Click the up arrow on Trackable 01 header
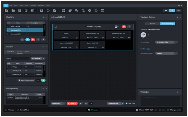 tap(129, 27)
